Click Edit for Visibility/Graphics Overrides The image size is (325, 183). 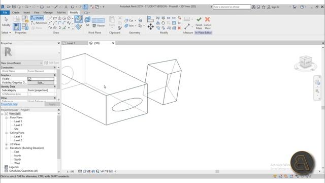coord(41,82)
